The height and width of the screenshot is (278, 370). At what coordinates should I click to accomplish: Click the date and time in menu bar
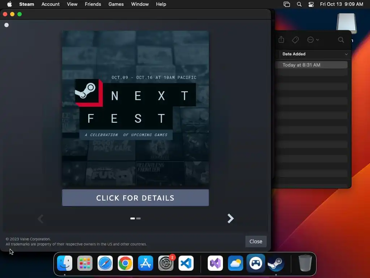pyautogui.click(x=341, y=4)
